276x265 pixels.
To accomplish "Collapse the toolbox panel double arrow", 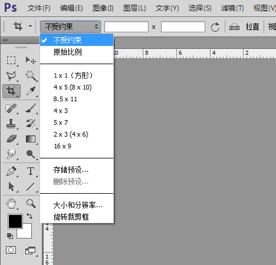I will point(5,41).
